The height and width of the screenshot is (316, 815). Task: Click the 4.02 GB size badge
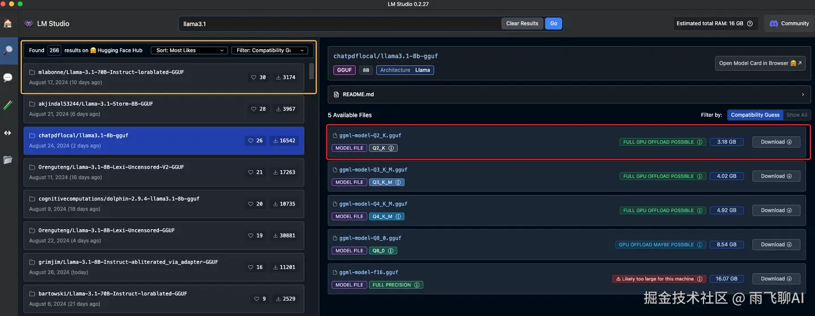click(x=726, y=176)
